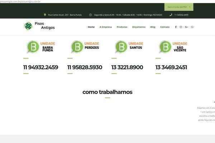Click the Pisos Antigos logo

(39, 26)
